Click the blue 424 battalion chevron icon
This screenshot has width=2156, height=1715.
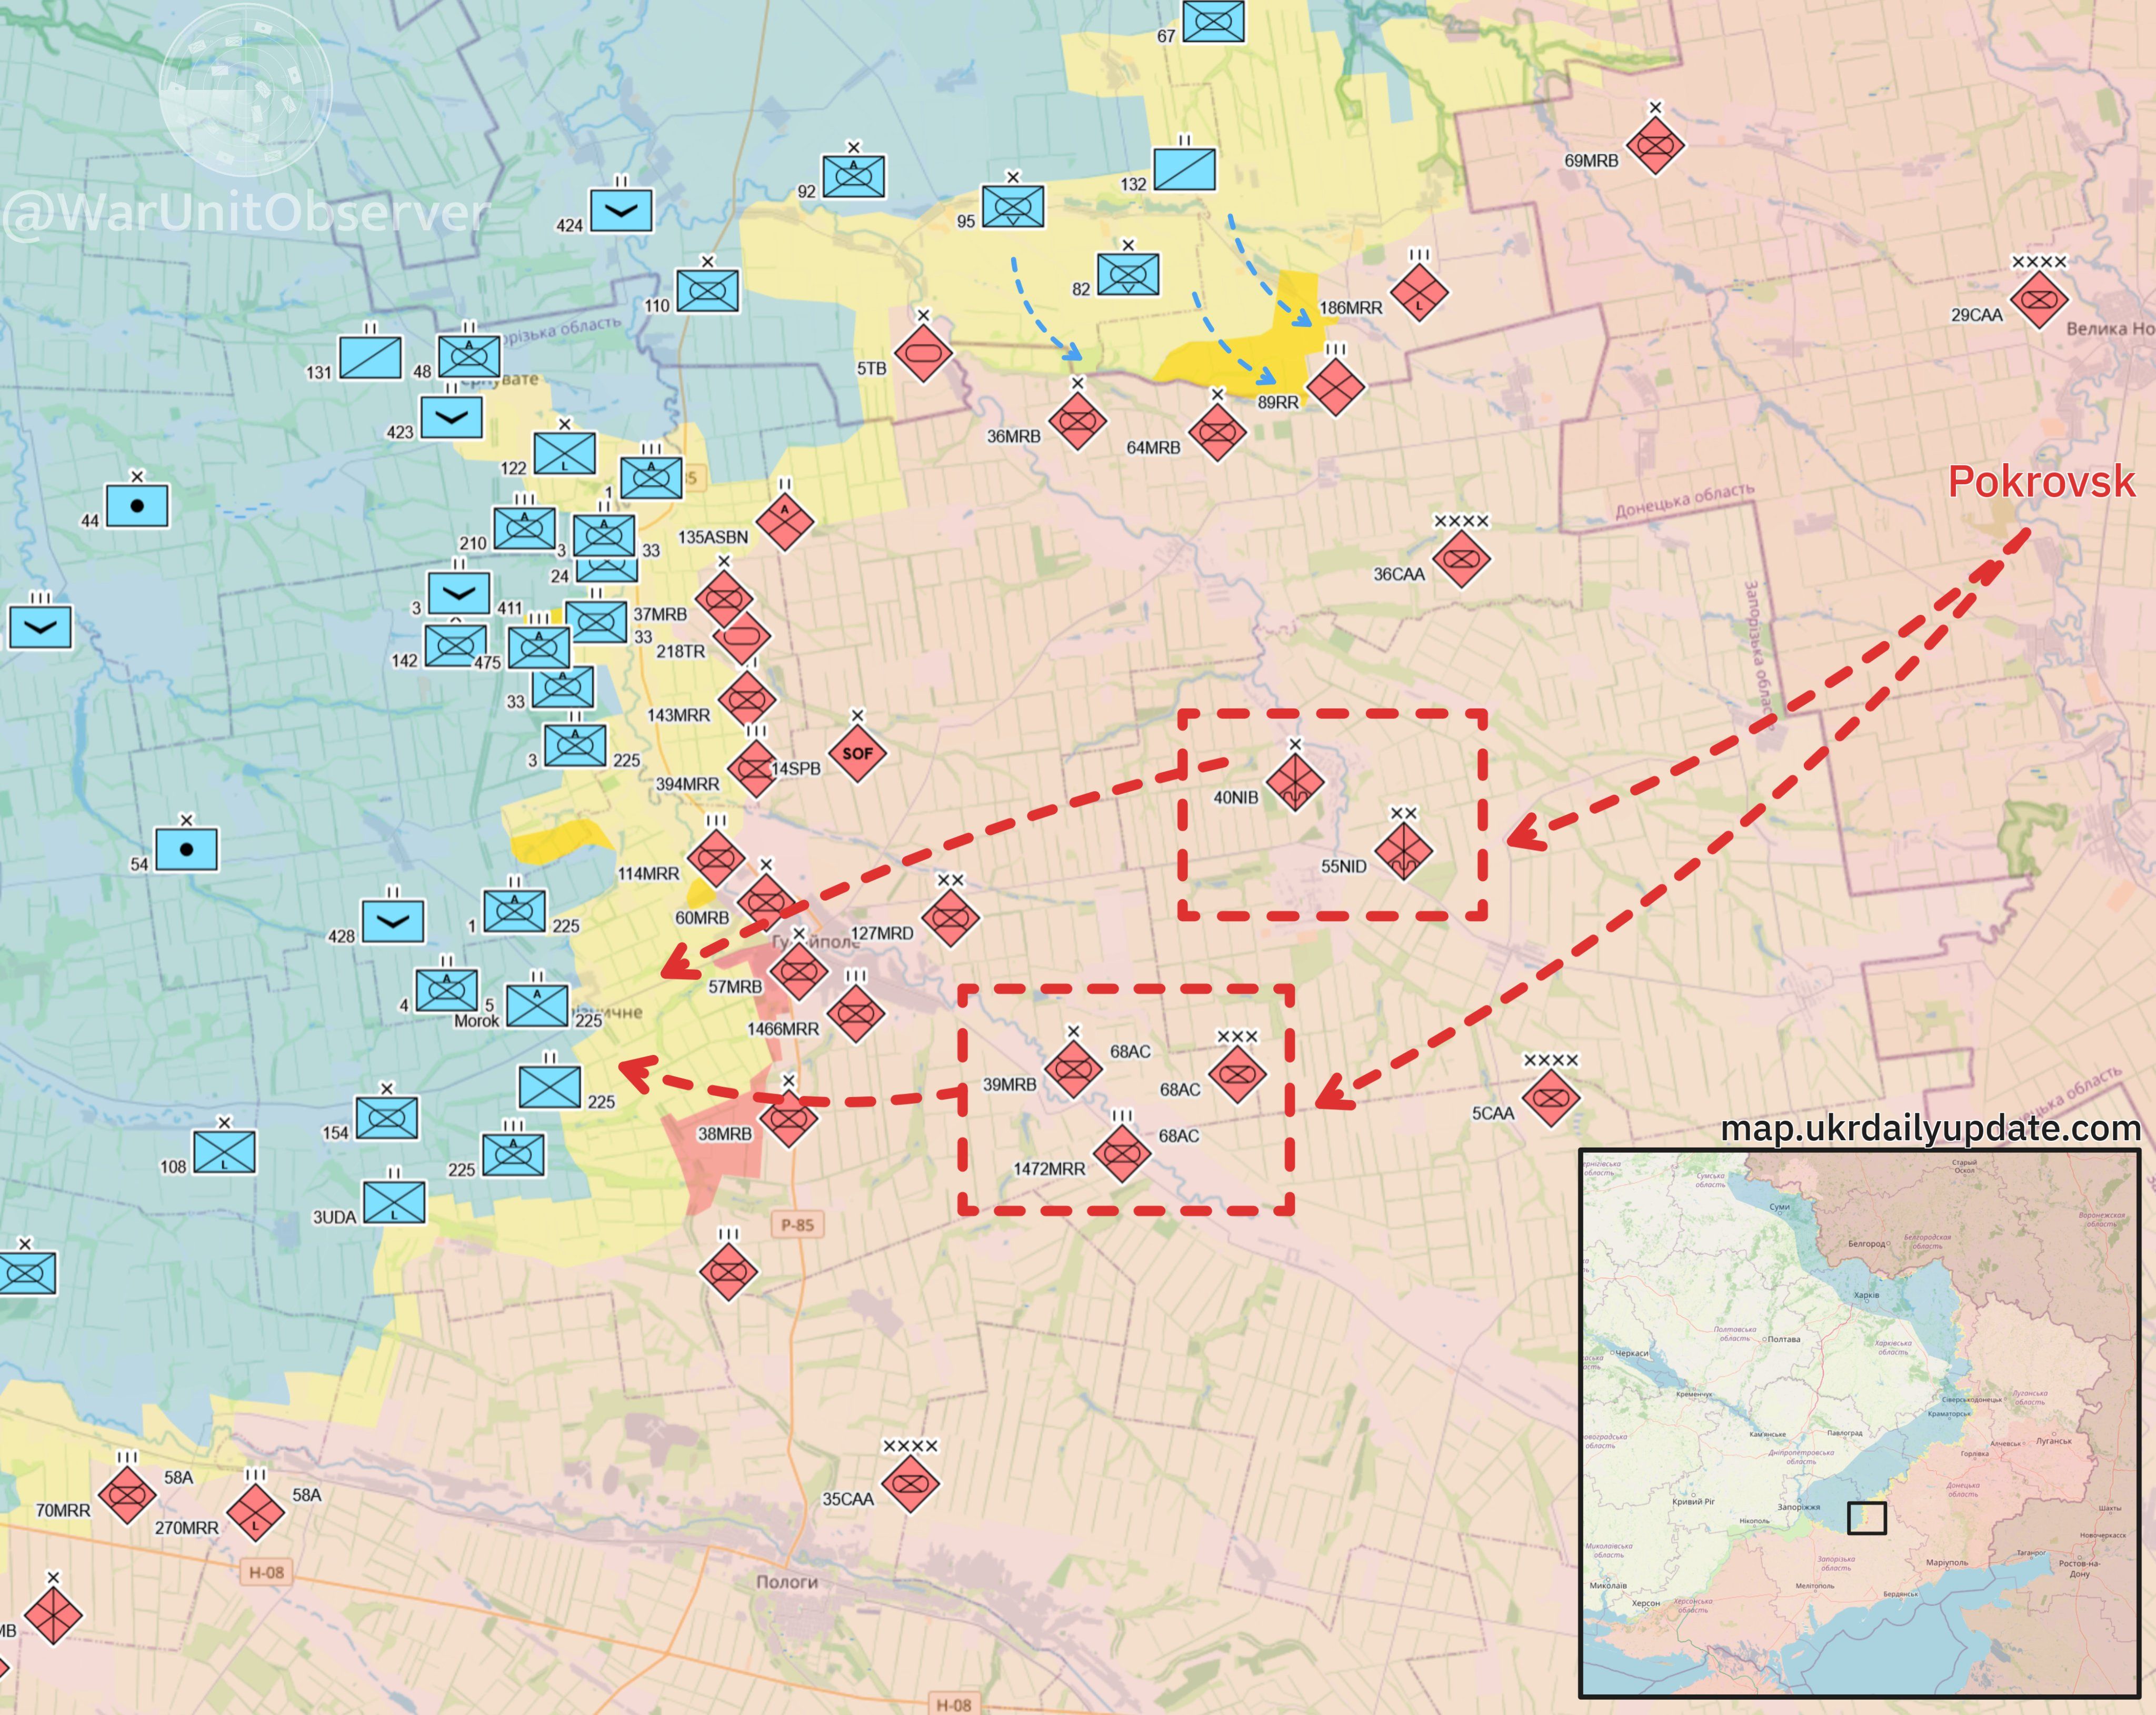pyautogui.click(x=621, y=211)
